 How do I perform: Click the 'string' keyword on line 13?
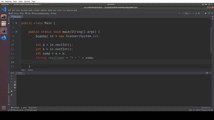[41, 58]
